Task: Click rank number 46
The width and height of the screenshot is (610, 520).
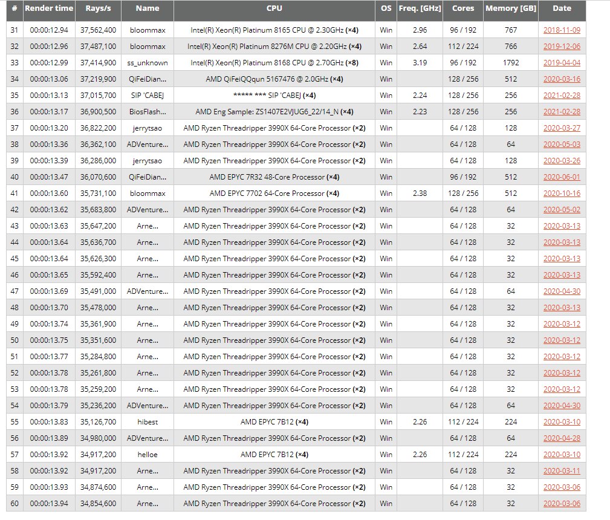Action: click(15, 275)
